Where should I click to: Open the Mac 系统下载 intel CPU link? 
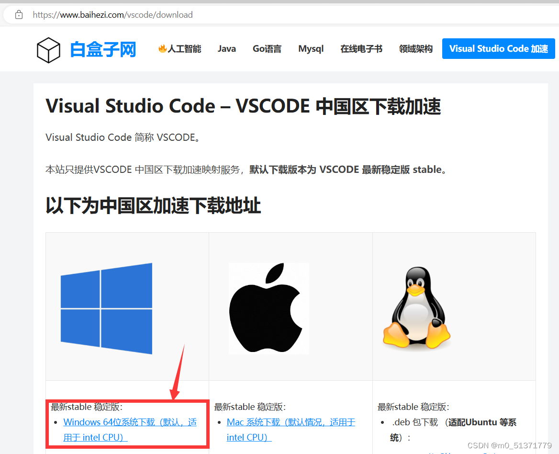[x=291, y=430]
